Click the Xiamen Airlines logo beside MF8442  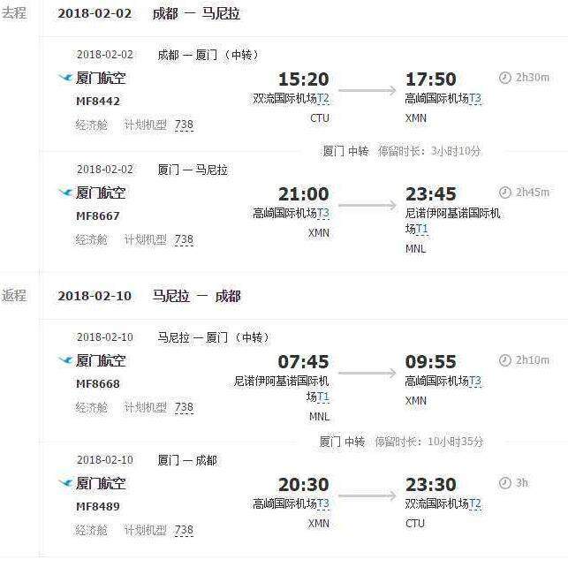pos(64,79)
